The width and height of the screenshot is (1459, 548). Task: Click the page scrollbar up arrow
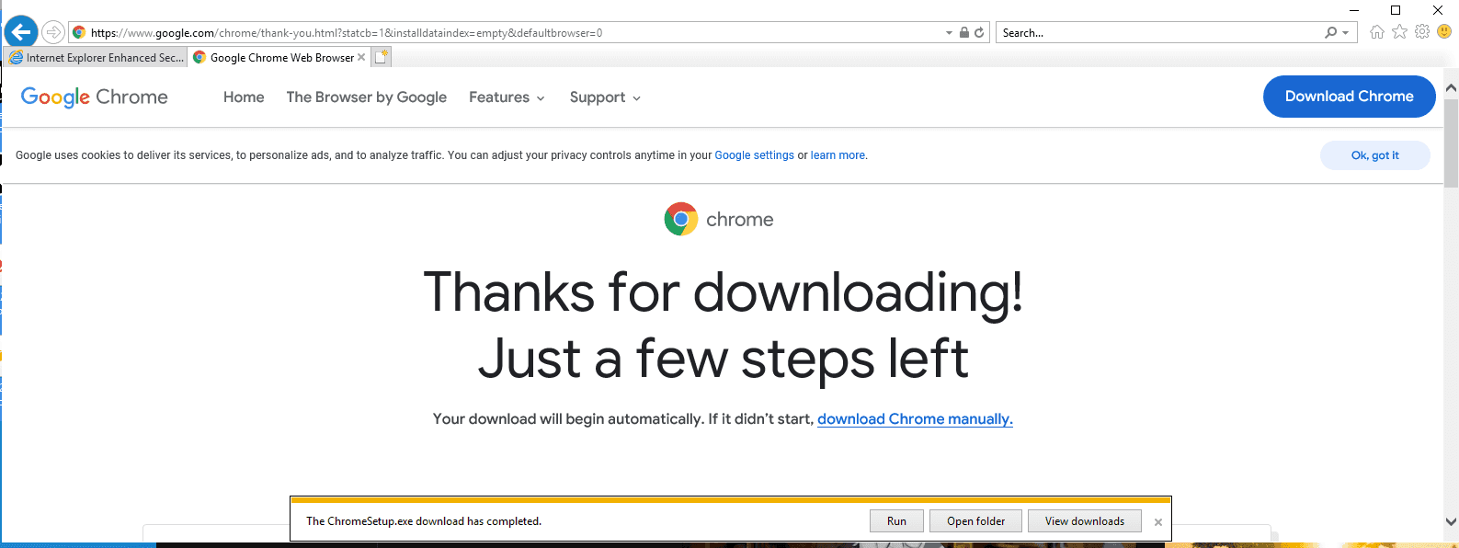pos(1451,88)
